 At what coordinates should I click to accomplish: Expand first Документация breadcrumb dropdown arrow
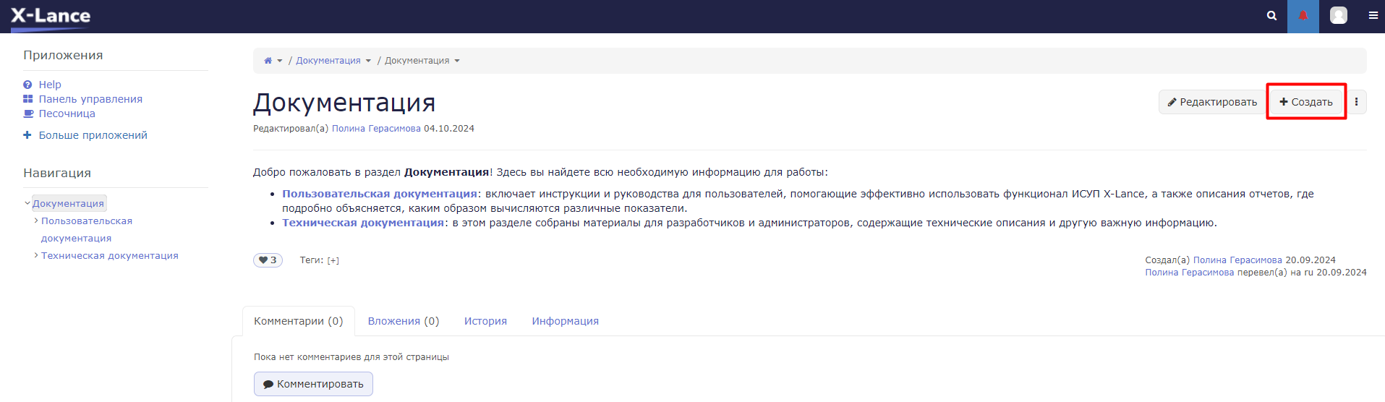[x=368, y=61]
